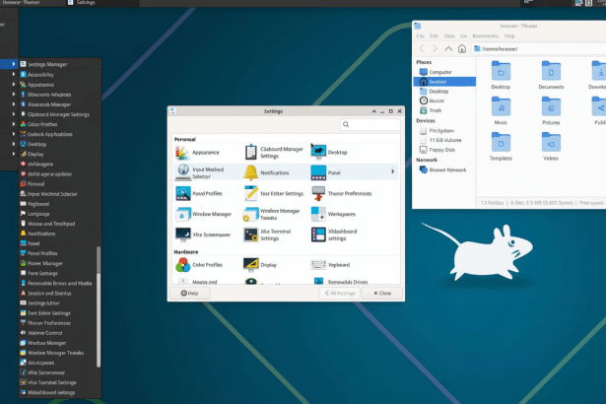
Task: Click the Close button in Settings
Action: tap(382, 293)
